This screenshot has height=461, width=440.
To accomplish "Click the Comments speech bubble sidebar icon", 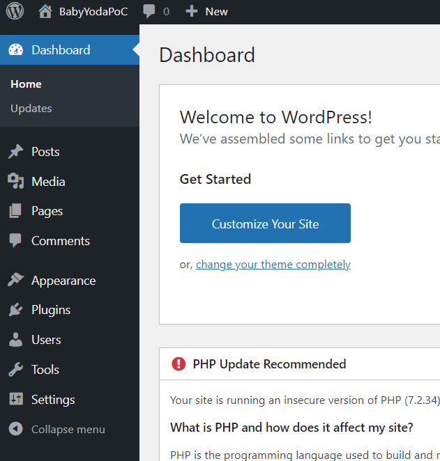I will point(15,240).
